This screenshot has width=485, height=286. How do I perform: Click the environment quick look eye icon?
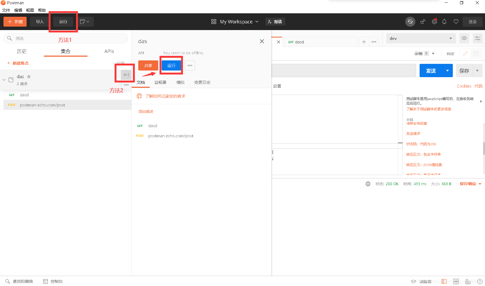pos(464,38)
